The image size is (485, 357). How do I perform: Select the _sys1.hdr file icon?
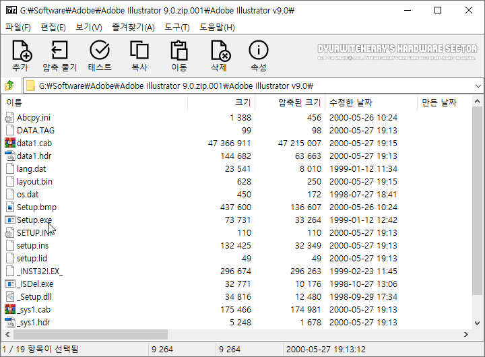coord(10,323)
